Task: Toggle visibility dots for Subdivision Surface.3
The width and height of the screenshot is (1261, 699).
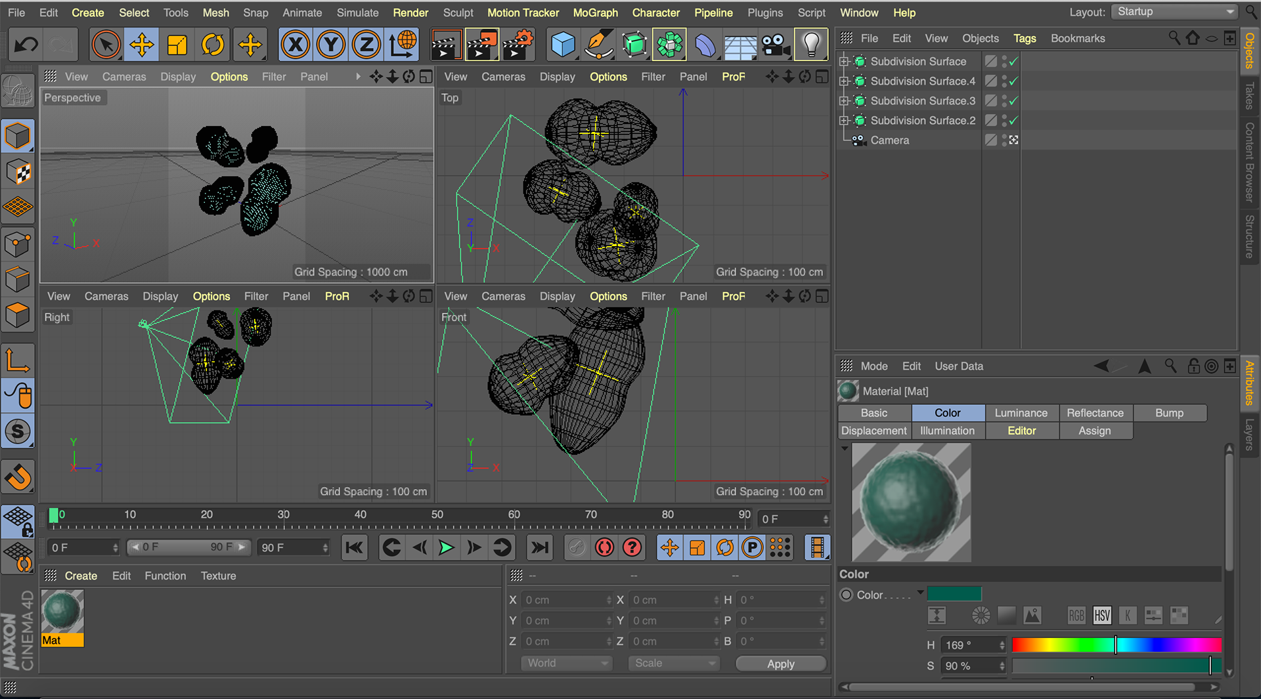Action: point(1004,101)
